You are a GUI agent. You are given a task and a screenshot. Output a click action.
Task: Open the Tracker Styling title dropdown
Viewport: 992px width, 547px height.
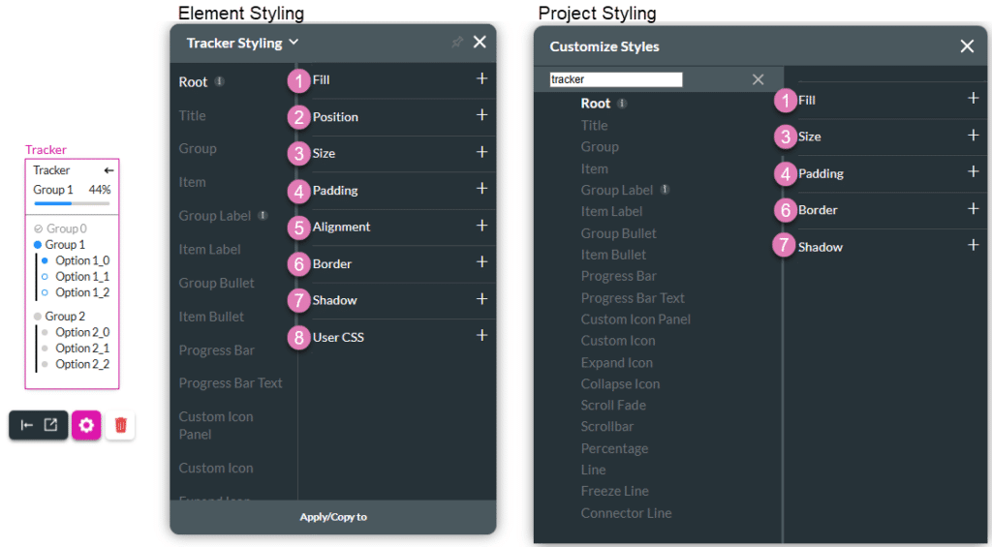click(294, 43)
